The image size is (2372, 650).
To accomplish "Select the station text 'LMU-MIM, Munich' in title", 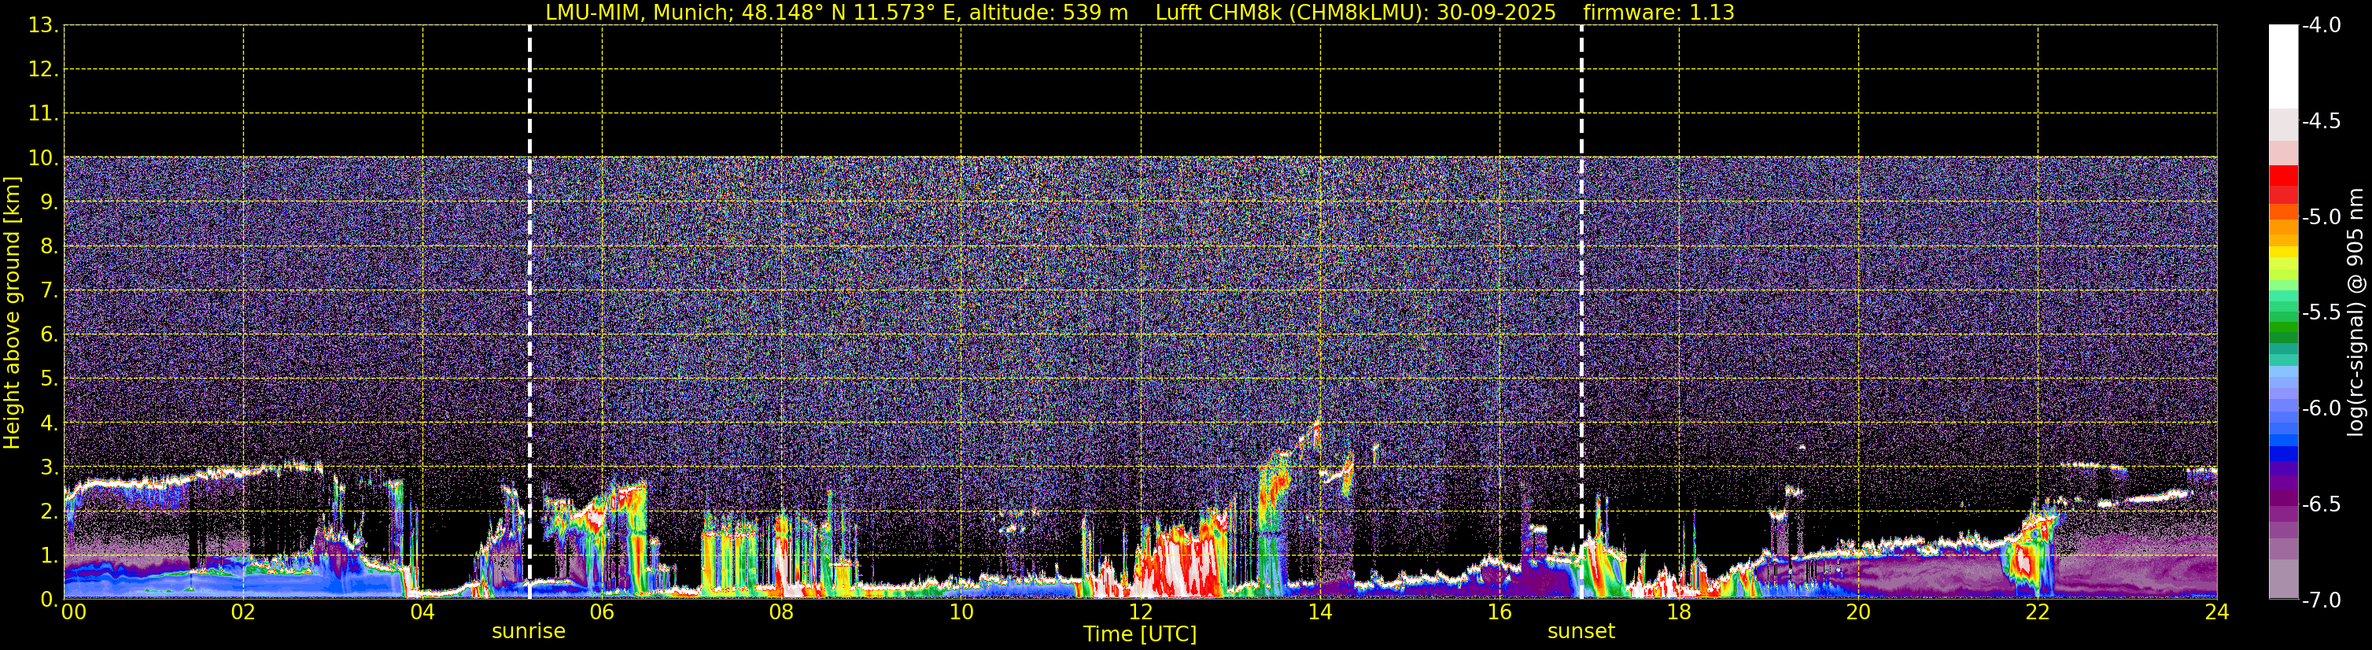I will [638, 12].
